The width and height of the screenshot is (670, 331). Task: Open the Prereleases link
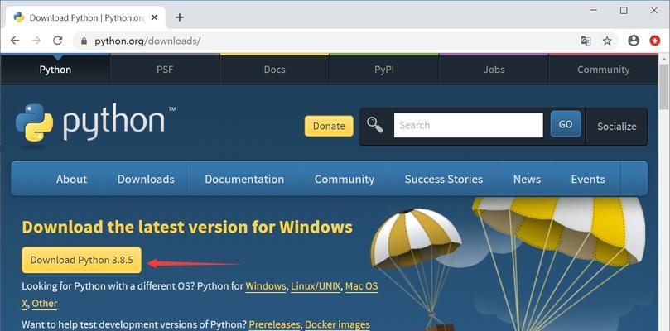click(x=274, y=324)
